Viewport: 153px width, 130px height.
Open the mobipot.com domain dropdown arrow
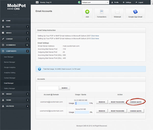[x=107, y=2]
